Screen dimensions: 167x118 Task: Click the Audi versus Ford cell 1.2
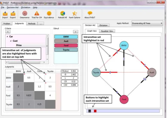pos(39,86)
